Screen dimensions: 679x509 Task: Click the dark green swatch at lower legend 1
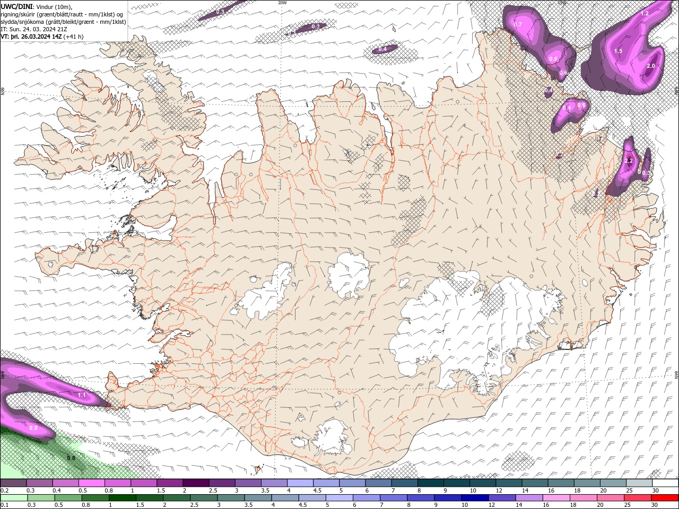(x=122, y=498)
